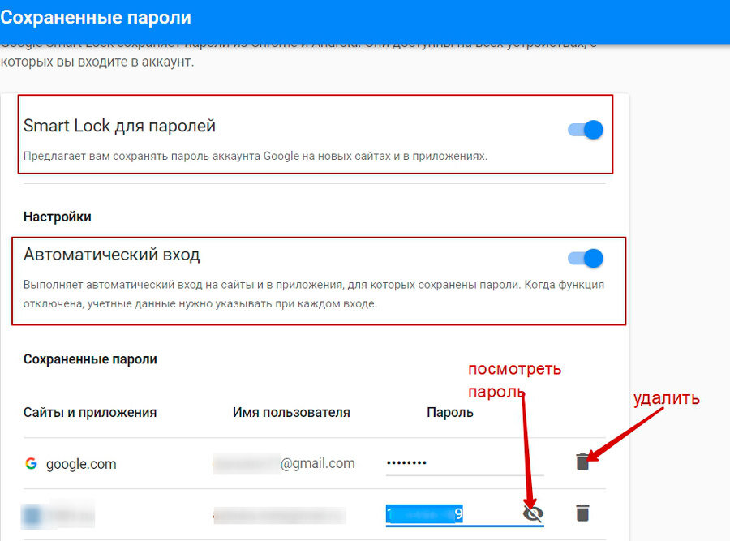Click the Google favicon next to google.com
Viewport: 730px width, 541px height.
click(x=31, y=463)
